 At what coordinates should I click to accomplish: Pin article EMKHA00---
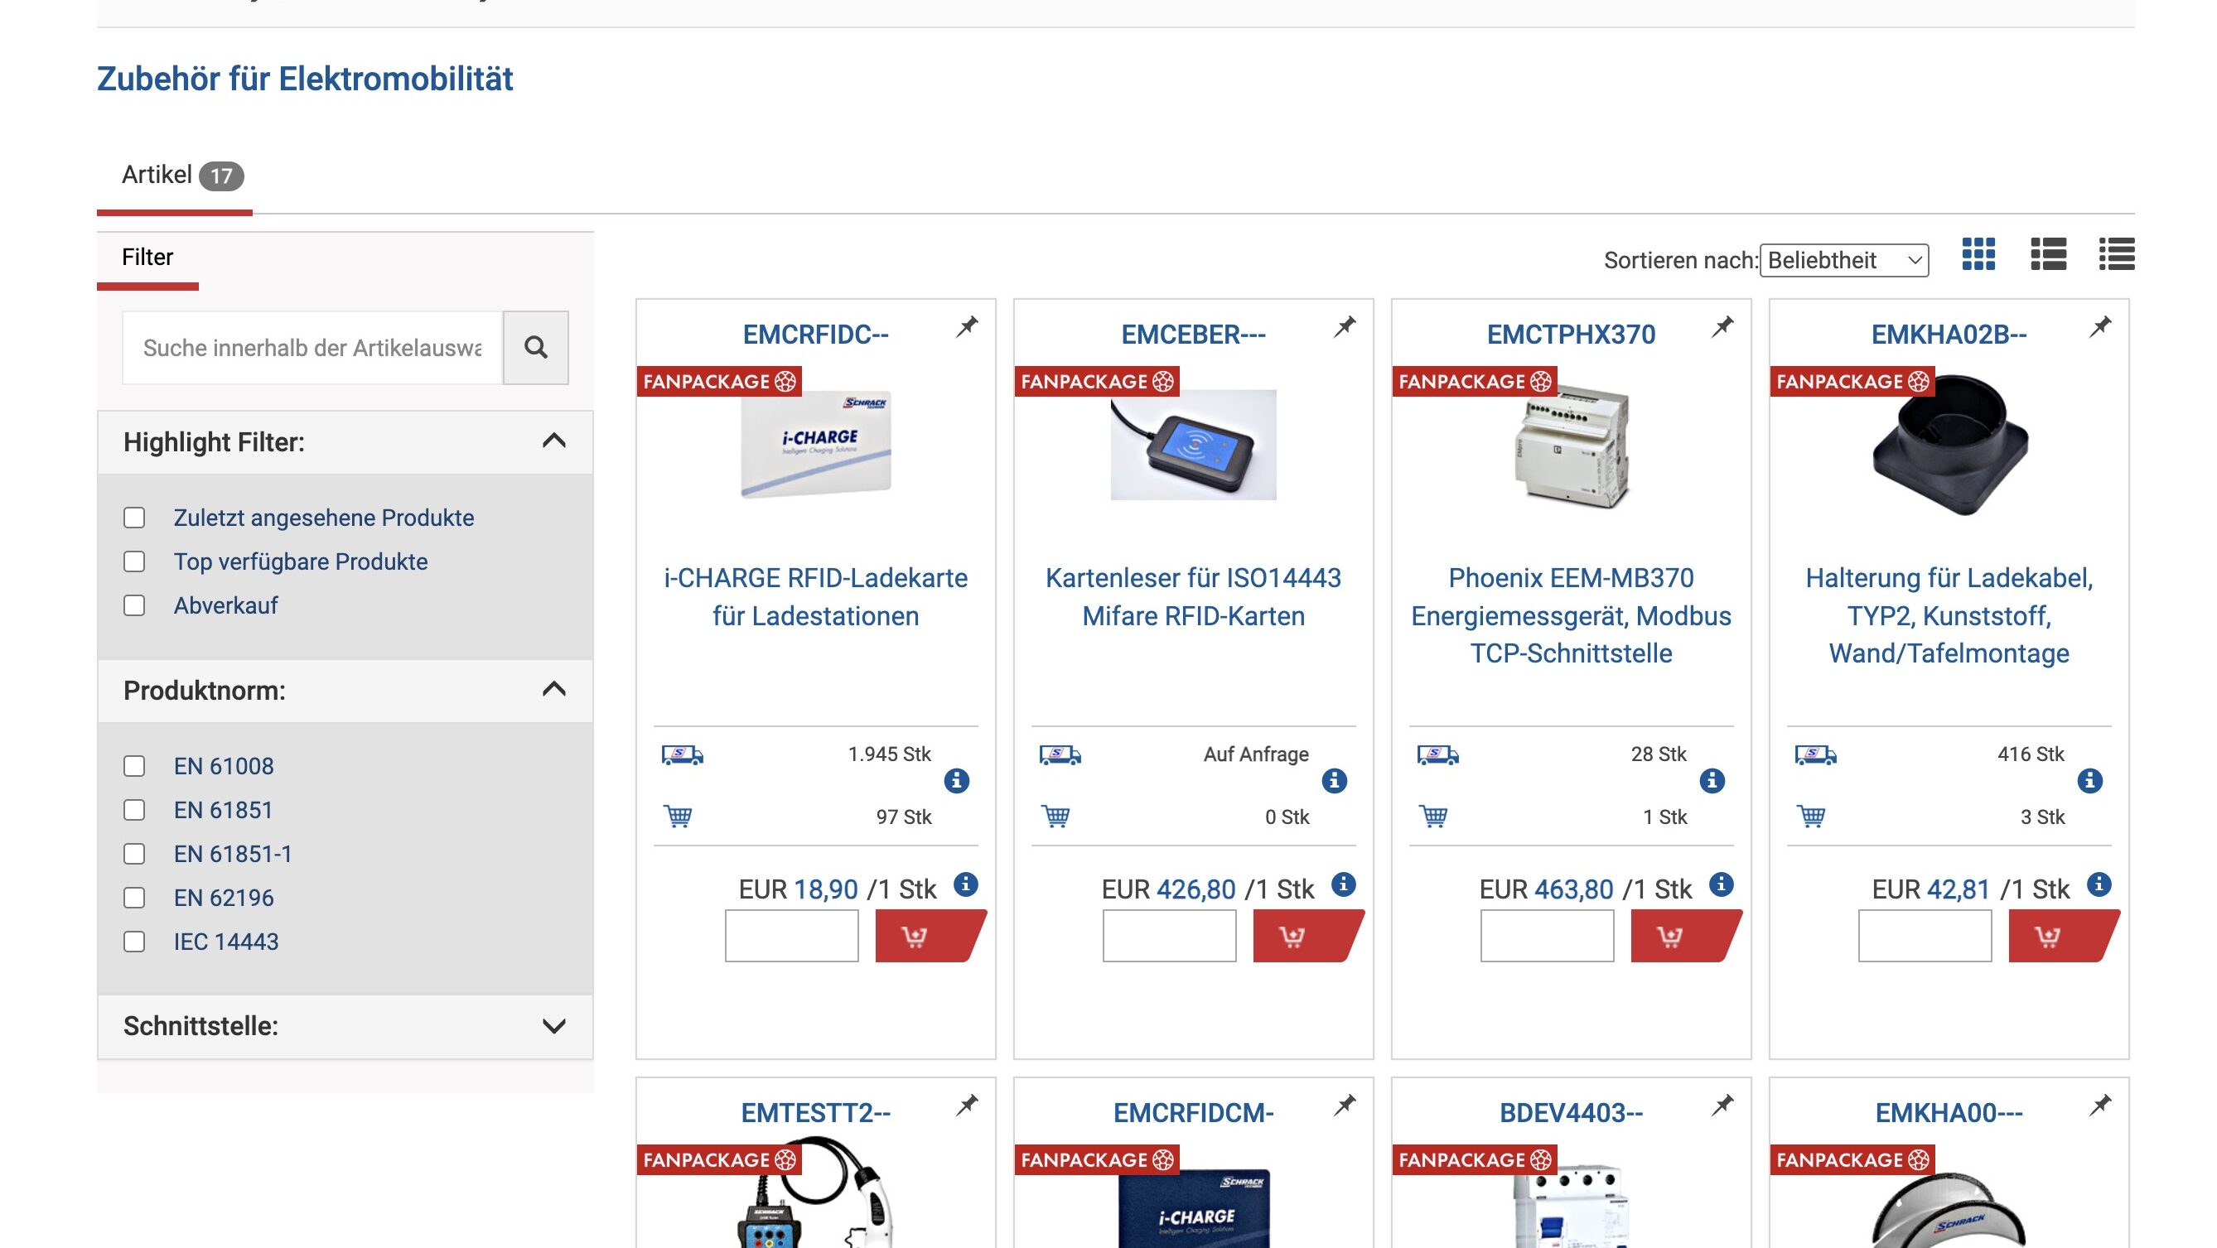2101,1106
